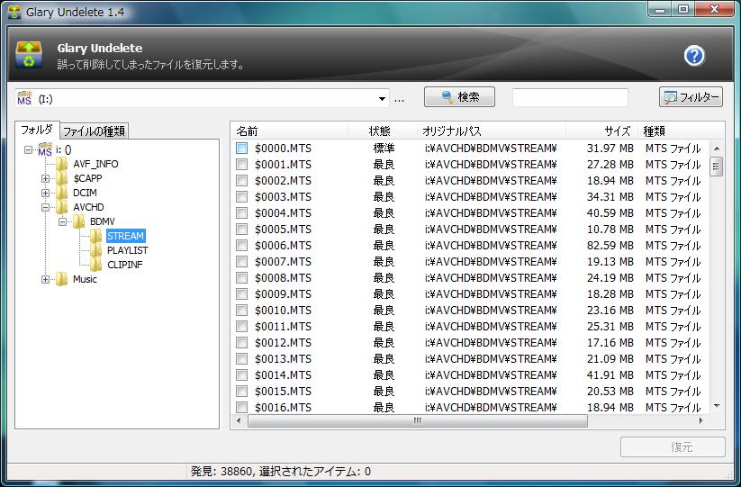741x487 pixels.
Task: Check the box for $0015.MTS
Action: (x=241, y=391)
